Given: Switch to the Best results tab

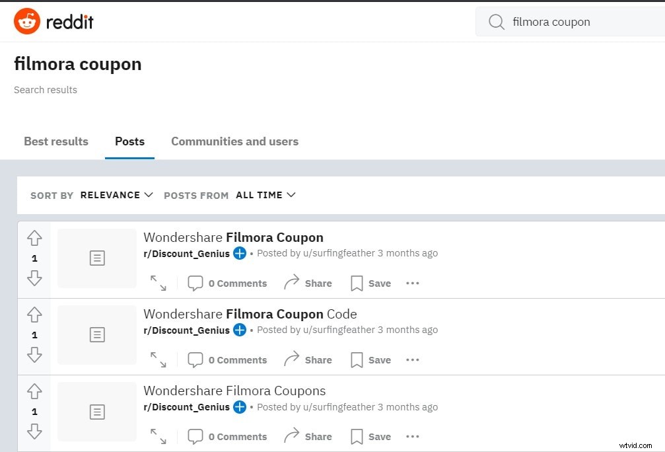Looking at the screenshot, I should click(56, 141).
